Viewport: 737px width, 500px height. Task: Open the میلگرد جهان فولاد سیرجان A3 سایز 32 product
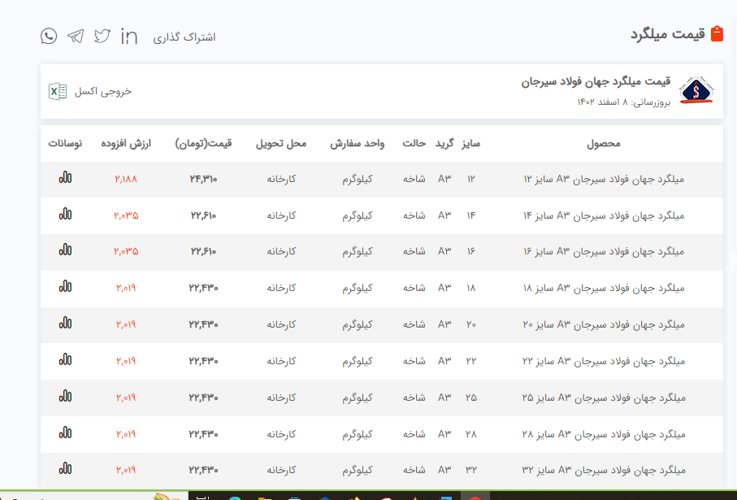point(604,470)
